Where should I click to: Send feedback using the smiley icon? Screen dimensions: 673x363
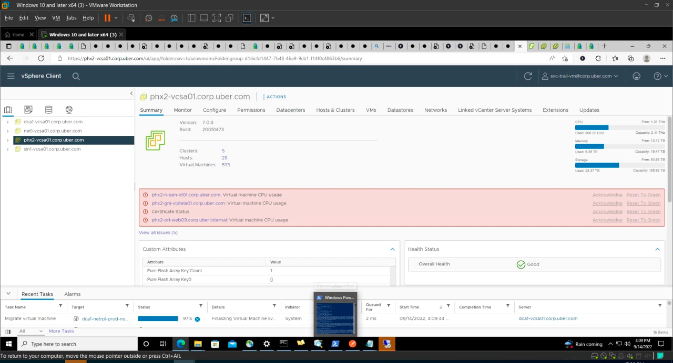[636, 76]
